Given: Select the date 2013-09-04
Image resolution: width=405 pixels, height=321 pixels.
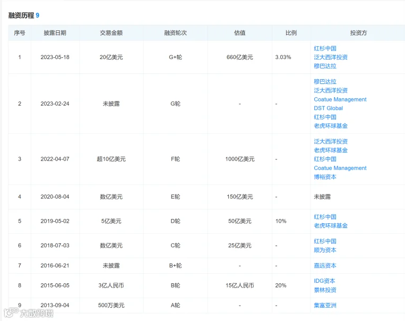Looking at the screenshot, I should click(55, 305).
